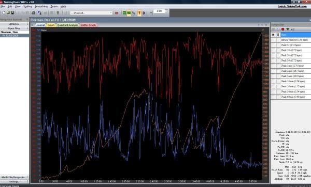Open the Scaling menu
The image size is (311, 187).
pyautogui.click(x=27, y=7)
